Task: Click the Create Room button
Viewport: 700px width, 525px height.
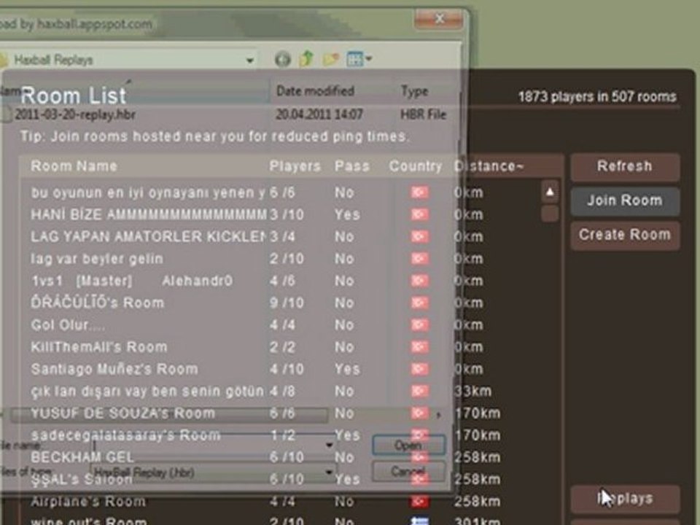Action: pos(625,235)
